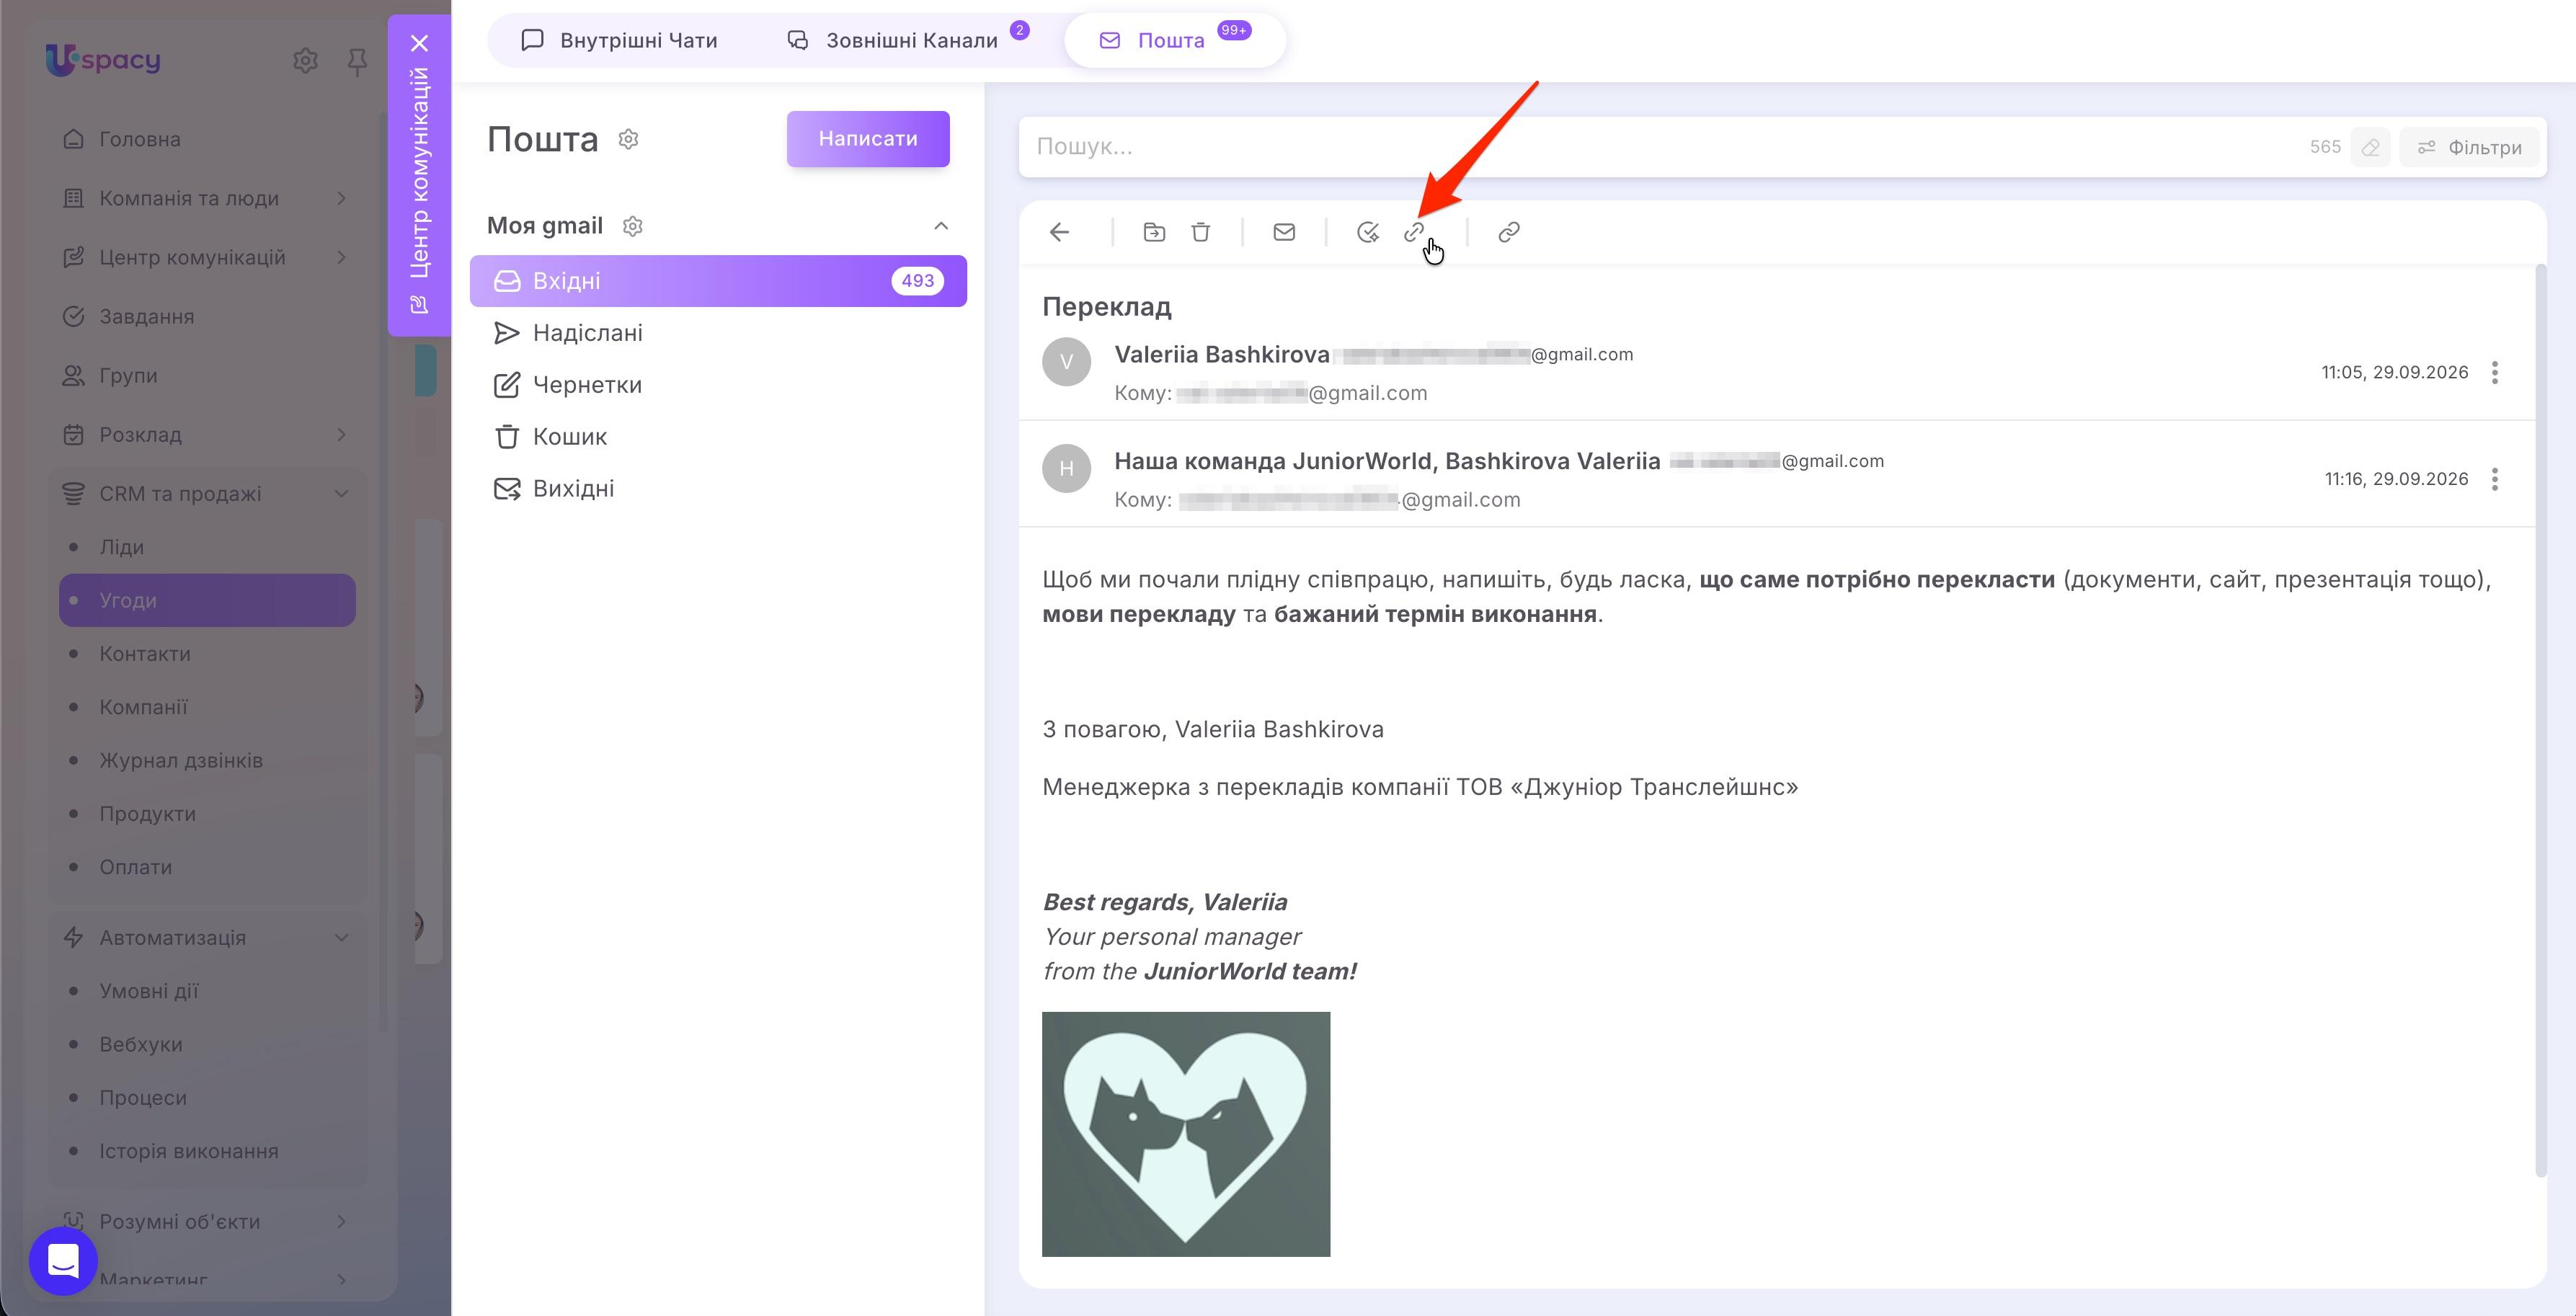Open the Кошик trash folder
Image resolution: width=2576 pixels, height=1316 pixels.
click(x=718, y=437)
